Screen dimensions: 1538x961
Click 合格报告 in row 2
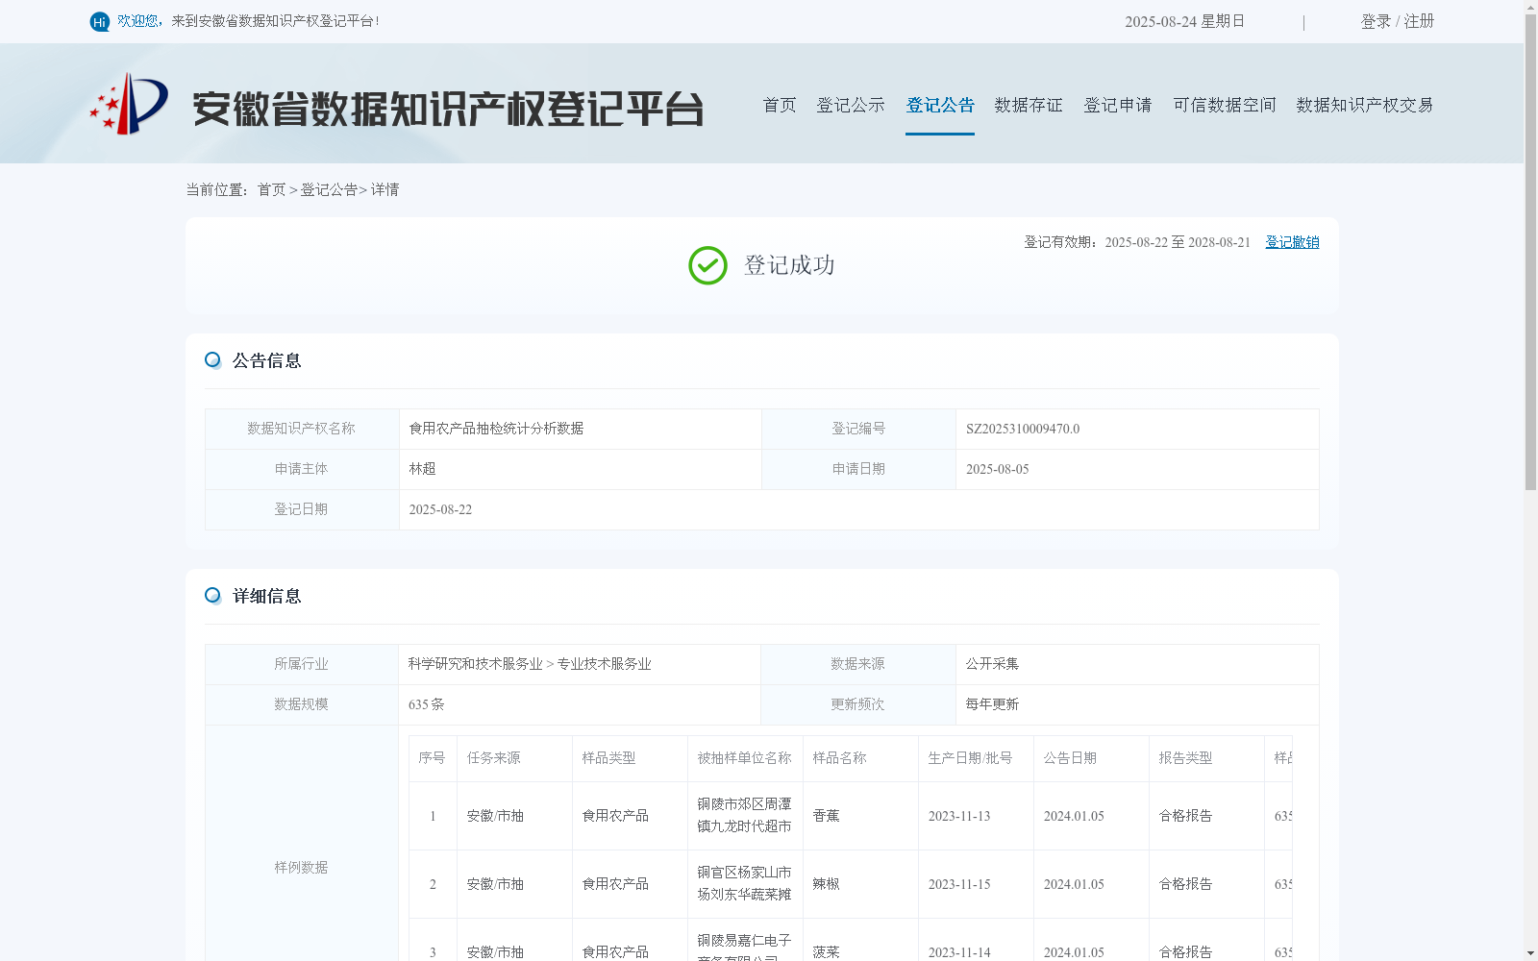click(1185, 884)
